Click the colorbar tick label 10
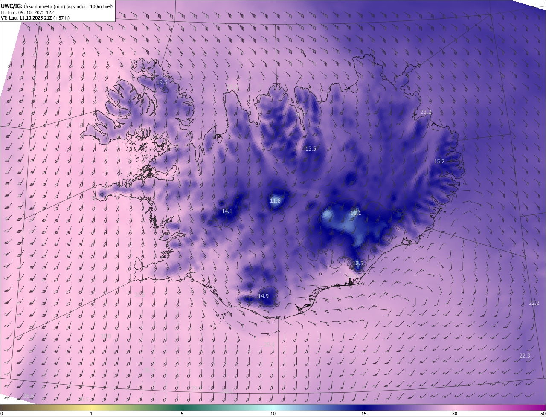Image resolution: width=546 pixels, height=417 pixels. 273,414
